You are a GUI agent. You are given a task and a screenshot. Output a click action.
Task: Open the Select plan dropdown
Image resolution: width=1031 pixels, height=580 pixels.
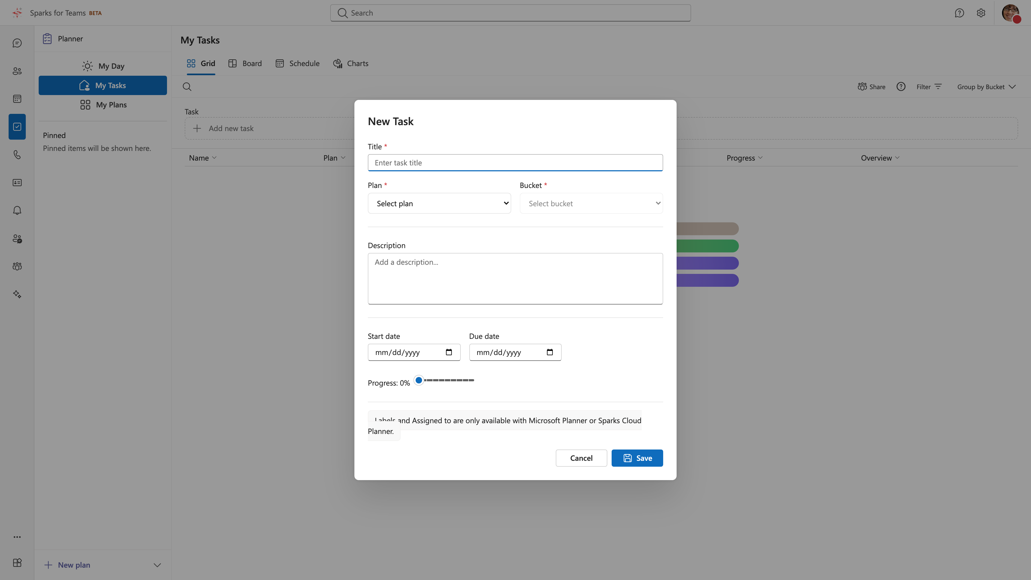click(440, 203)
